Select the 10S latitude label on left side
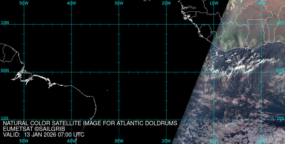 (x=5, y=118)
